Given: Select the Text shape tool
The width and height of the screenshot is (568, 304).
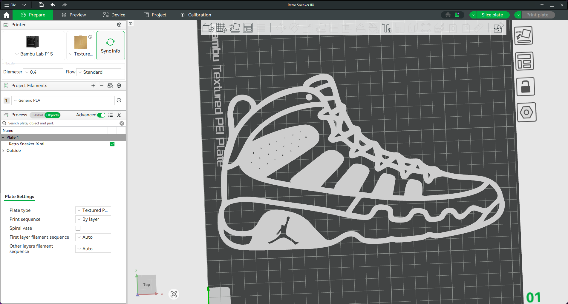Looking at the screenshot, I should 386,28.
